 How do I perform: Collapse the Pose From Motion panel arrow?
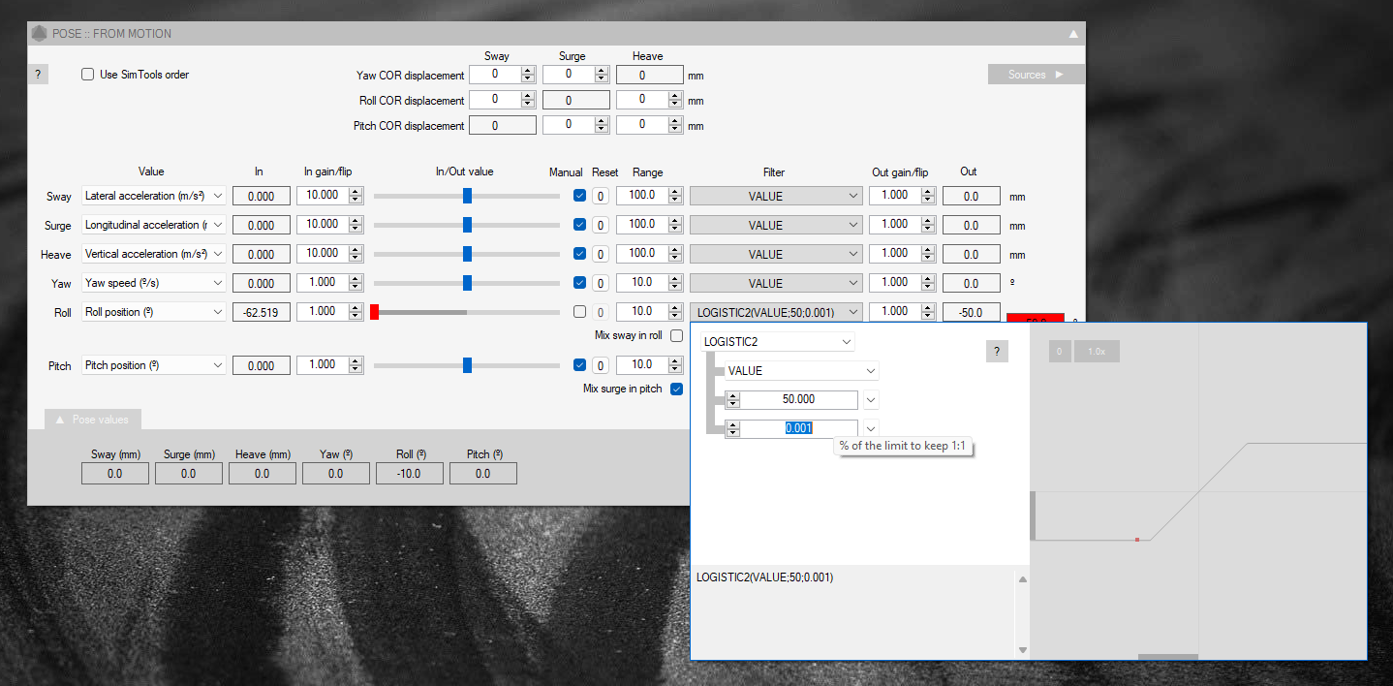1073,34
